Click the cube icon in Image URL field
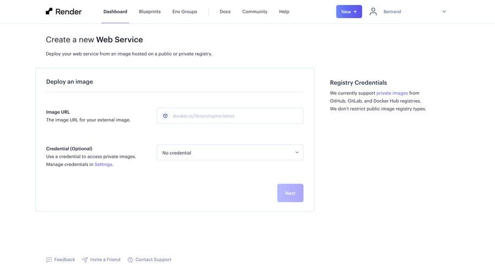 coord(165,116)
